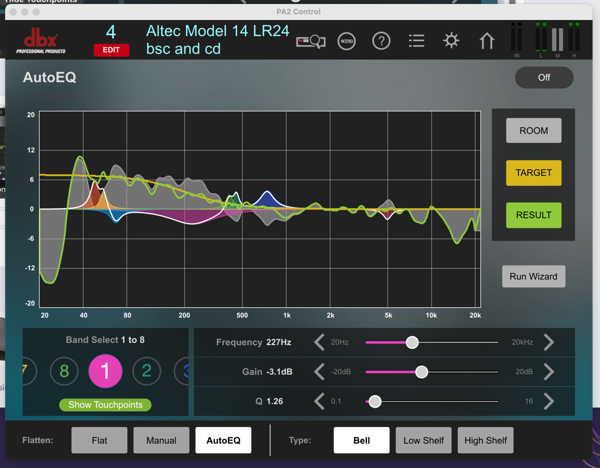Set filter type to Low Shelf
The image size is (600, 468).
(x=424, y=440)
